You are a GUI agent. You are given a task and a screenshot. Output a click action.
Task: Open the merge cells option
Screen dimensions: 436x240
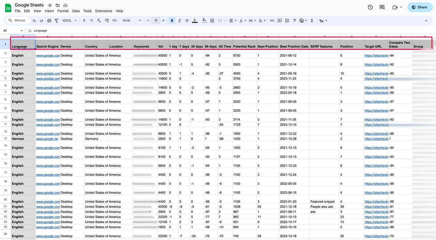click(220, 20)
